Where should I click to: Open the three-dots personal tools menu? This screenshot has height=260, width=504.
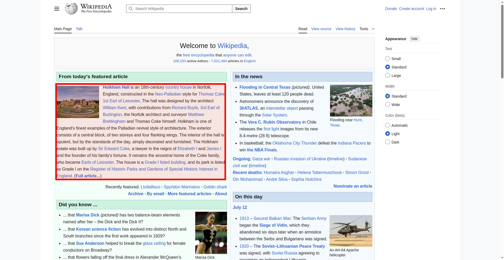click(x=443, y=9)
